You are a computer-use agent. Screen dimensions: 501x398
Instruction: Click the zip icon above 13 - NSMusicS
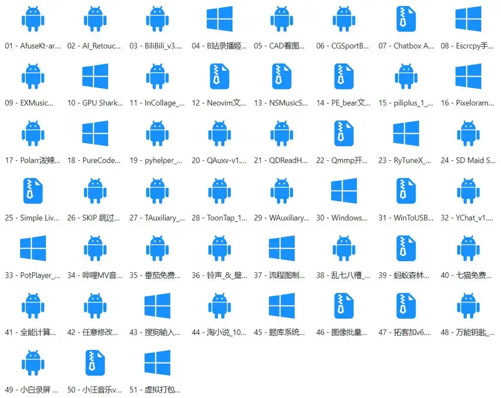pyautogui.click(x=282, y=76)
